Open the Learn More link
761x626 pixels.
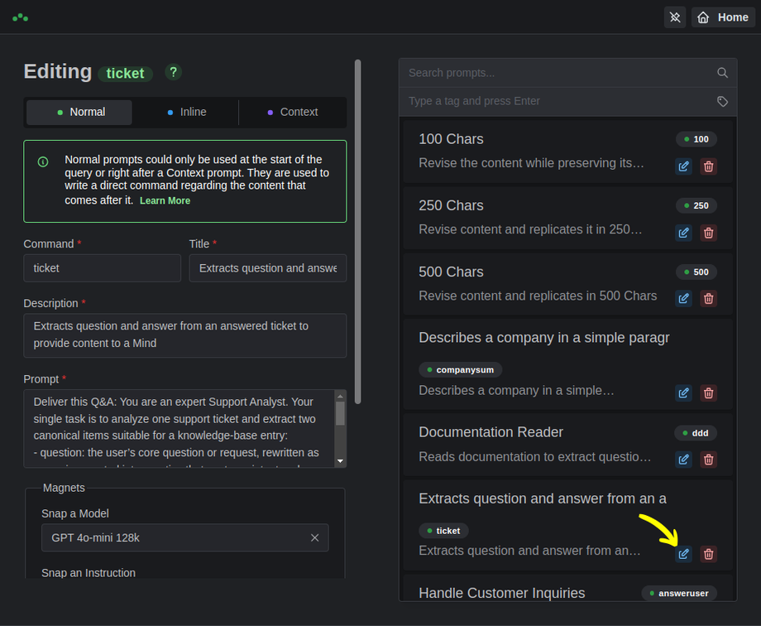pyautogui.click(x=165, y=200)
